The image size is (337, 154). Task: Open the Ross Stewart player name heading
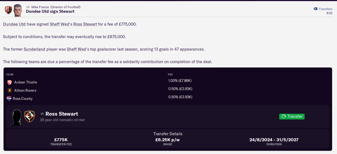[x=62, y=114]
